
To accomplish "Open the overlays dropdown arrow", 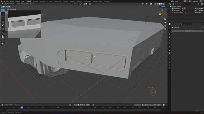I will click(153, 4).
